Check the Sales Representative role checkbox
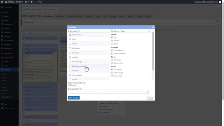Viewport: 224px width, 126px height. (70, 66)
